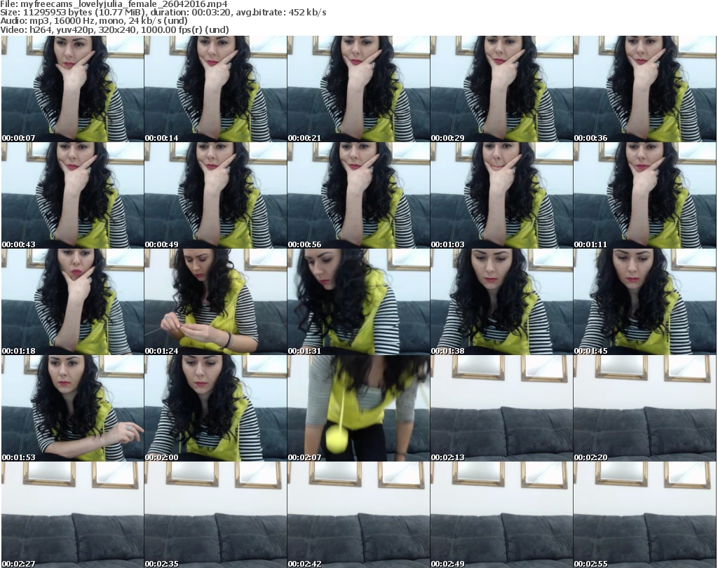Open the frame stamped 00:01:11
Screen dimensions: 718x568
[x=645, y=195]
